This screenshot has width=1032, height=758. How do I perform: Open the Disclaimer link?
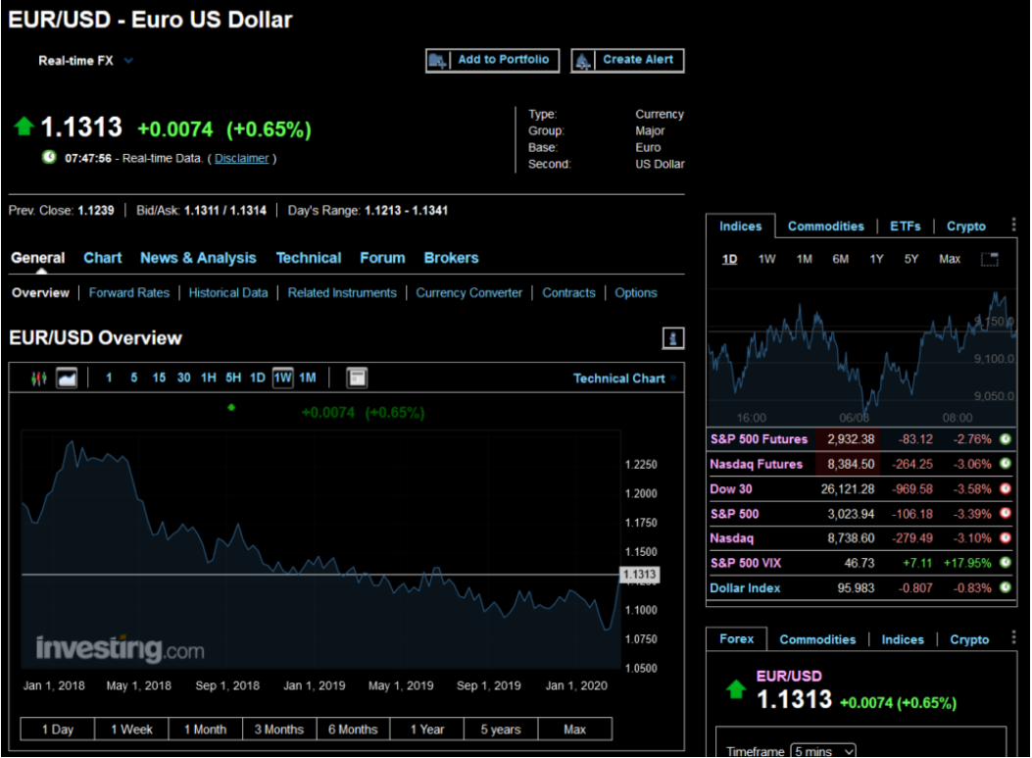click(x=241, y=158)
